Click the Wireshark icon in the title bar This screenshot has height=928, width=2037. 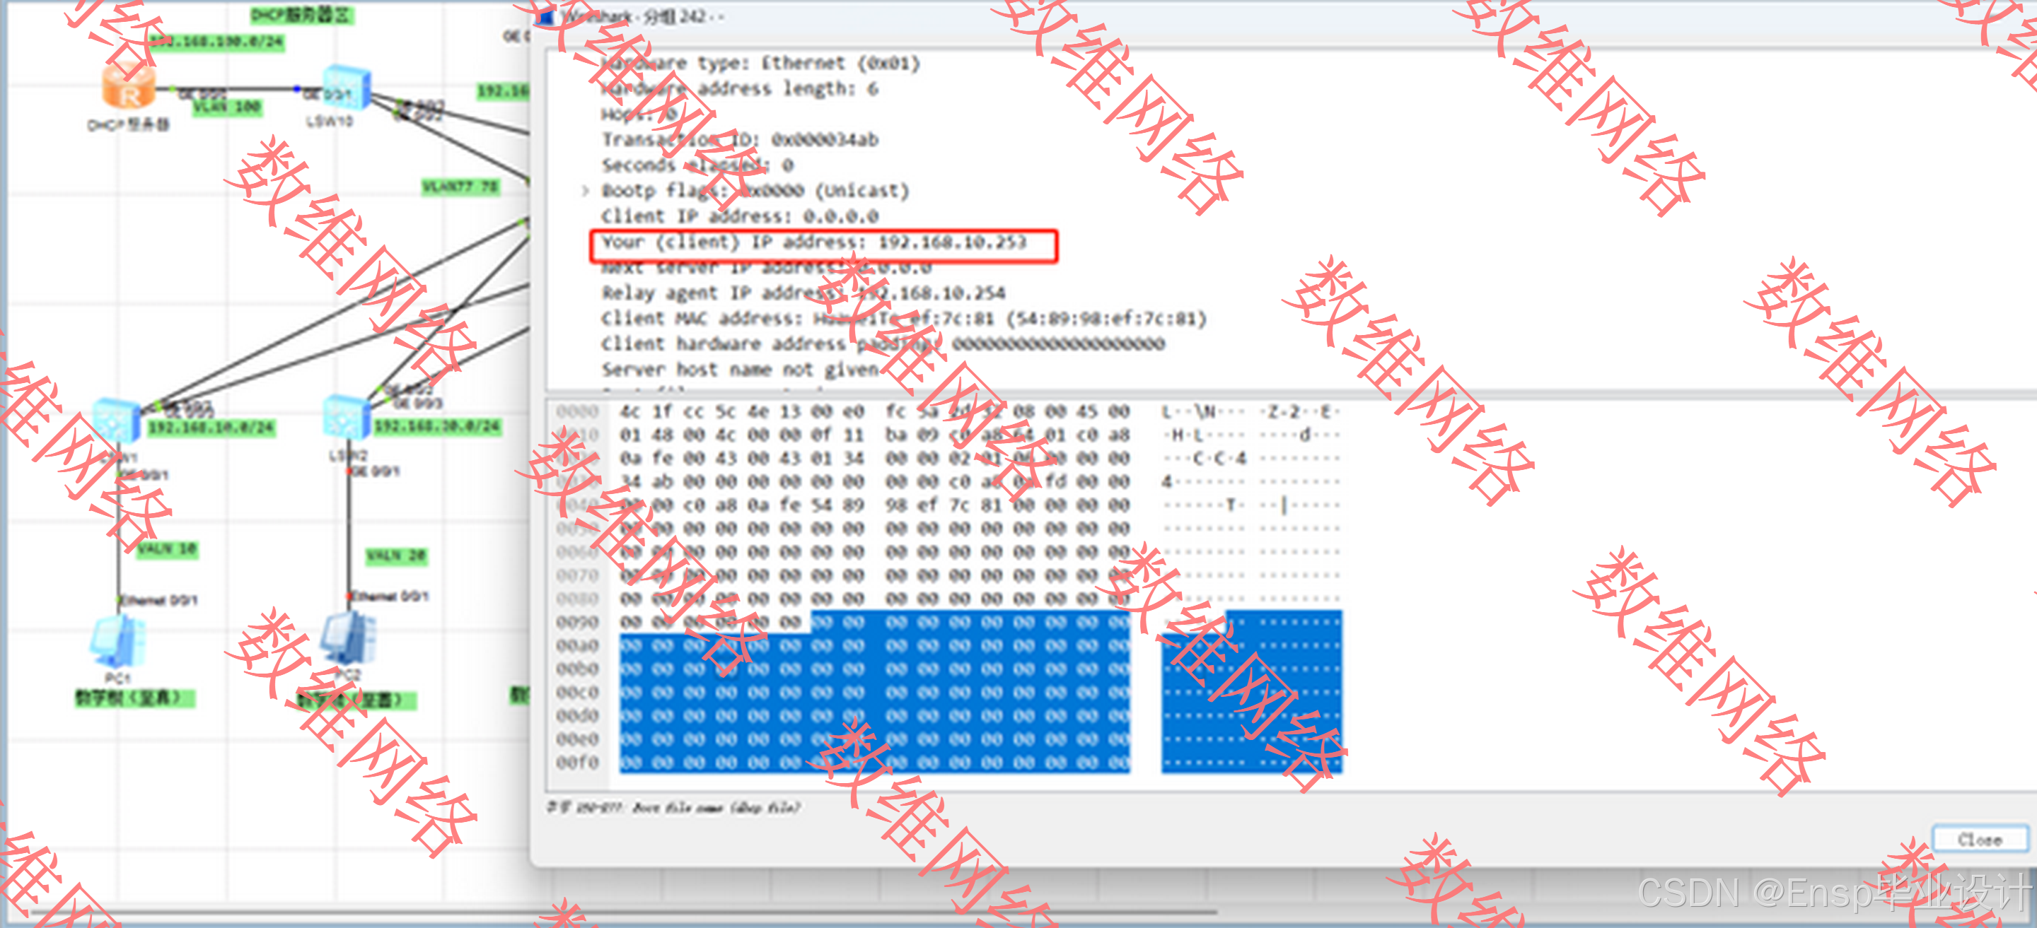[545, 16]
